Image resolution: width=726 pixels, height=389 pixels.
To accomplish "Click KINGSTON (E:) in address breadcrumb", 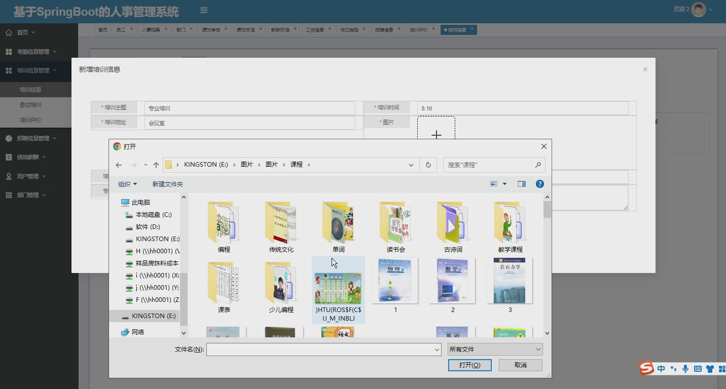I will click(206, 165).
